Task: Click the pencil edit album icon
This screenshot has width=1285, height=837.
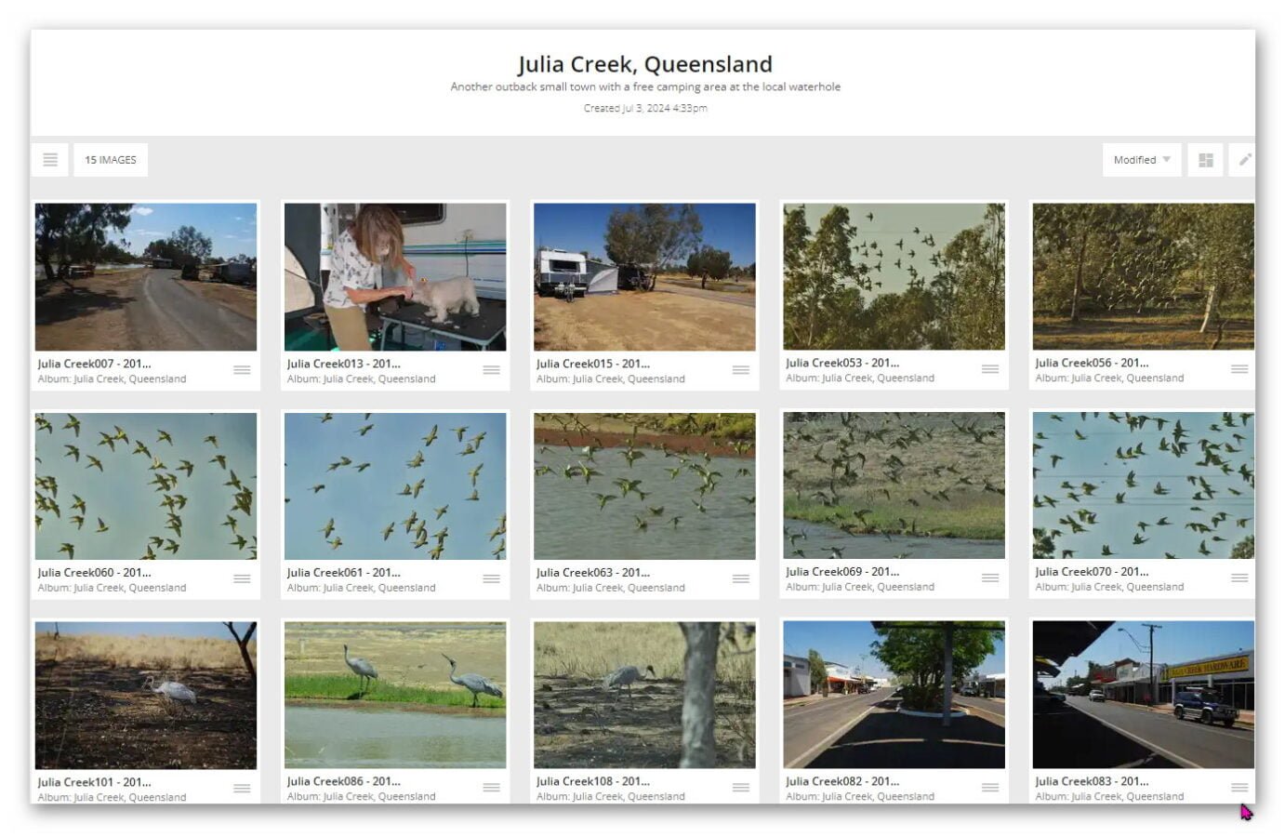Action: tap(1244, 160)
